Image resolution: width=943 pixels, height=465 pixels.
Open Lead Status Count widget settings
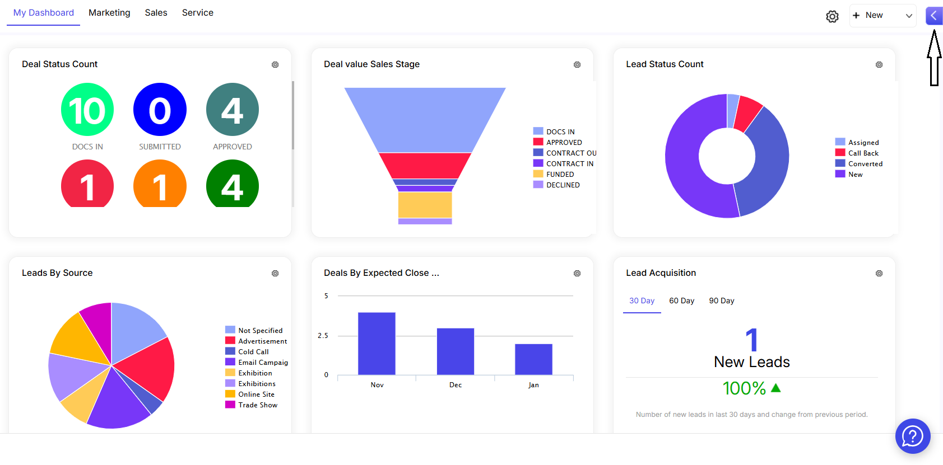point(879,65)
